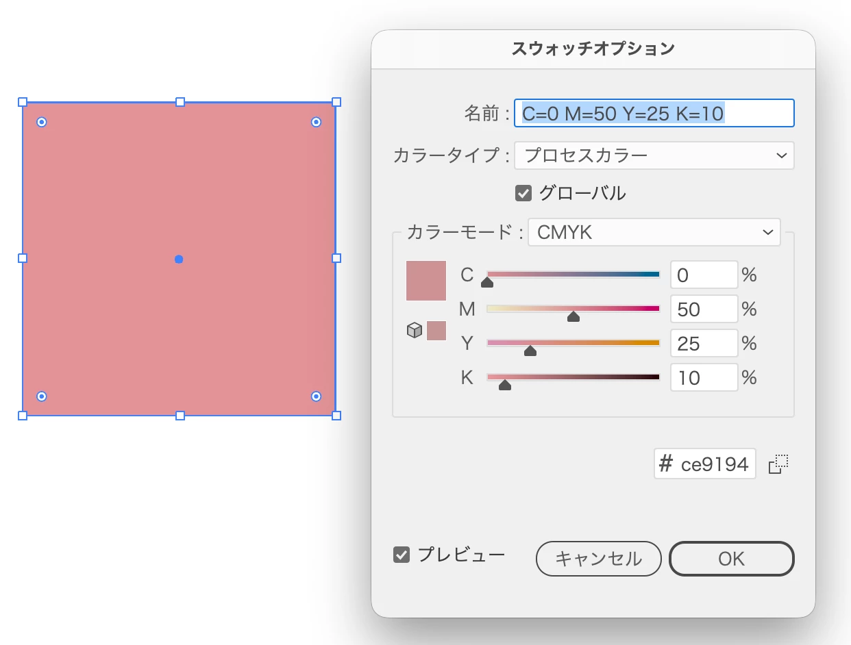Confirm the dialog with the OK button

click(x=732, y=559)
